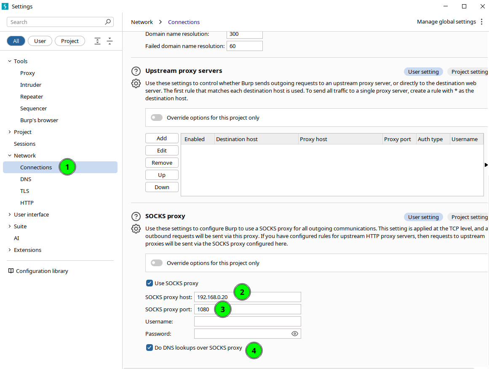Open the Manage global settings kebab menu
Viewport: 489px width, 369px height.
coord(481,22)
